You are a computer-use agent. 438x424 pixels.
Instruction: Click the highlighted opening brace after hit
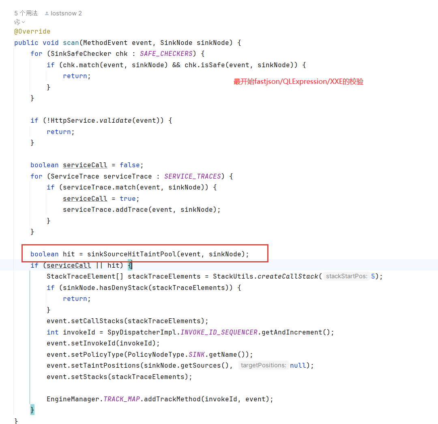coord(130,265)
